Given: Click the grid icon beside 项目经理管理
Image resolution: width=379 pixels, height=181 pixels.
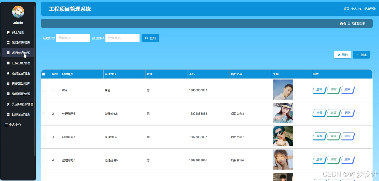Looking at the screenshot, I should click(8, 42).
